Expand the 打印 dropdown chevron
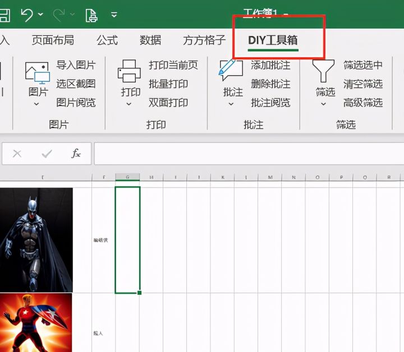Image resolution: width=404 pixels, height=352 pixels. click(129, 104)
